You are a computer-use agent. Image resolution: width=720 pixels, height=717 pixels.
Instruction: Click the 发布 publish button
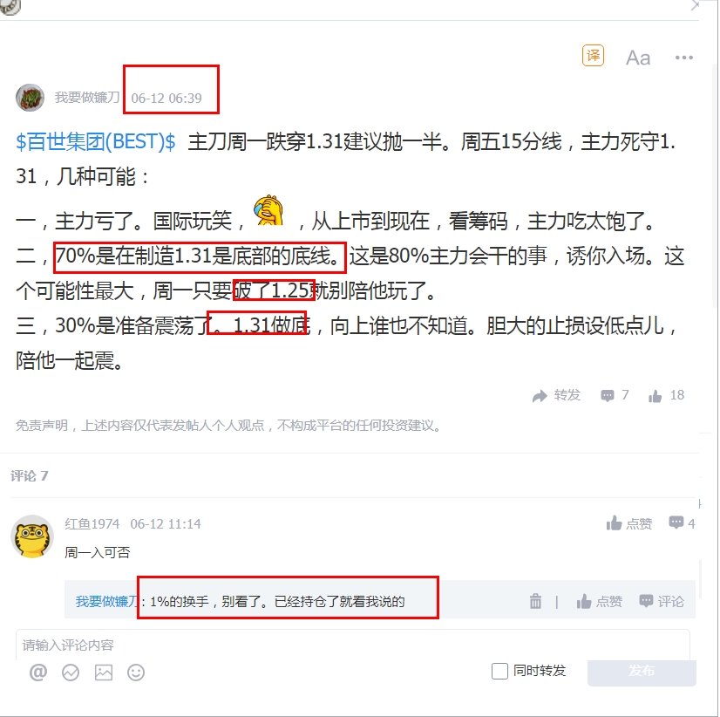tap(642, 672)
